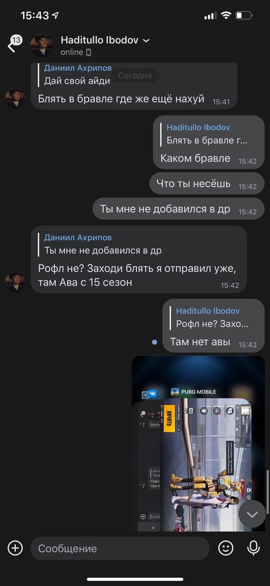Viewport: 270px width, 586px height.
Task: Tap the Сегодня date label
Action: (x=135, y=75)
